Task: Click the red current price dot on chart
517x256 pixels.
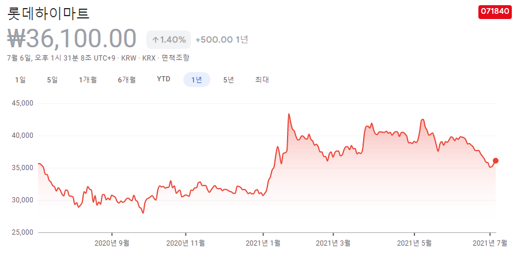Action: [495, 161]
